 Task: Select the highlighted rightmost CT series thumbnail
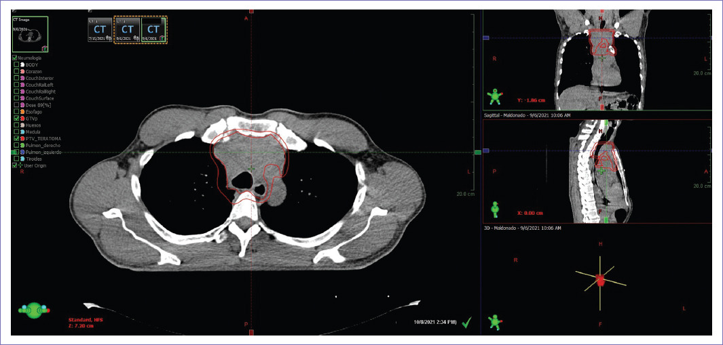[x=153, y=31]
